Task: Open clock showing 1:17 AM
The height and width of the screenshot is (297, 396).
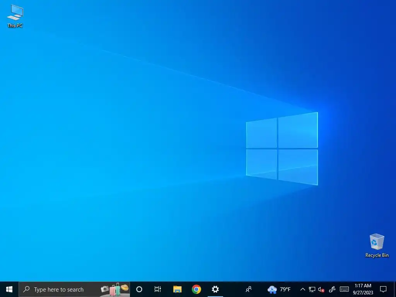Action: tap(363, 289)
